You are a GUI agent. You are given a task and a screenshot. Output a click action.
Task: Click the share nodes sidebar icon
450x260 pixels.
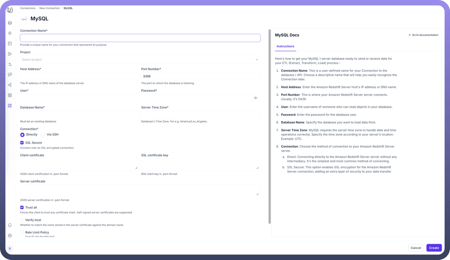point(10,85)
